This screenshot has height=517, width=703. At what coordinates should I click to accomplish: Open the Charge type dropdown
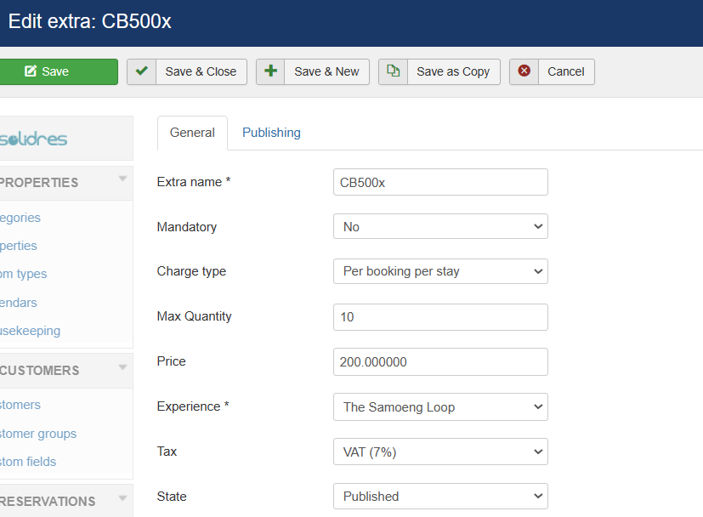440,271
